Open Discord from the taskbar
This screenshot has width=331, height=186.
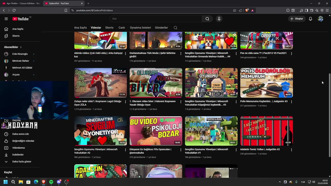pyautogui.click(x=59, y=182)
